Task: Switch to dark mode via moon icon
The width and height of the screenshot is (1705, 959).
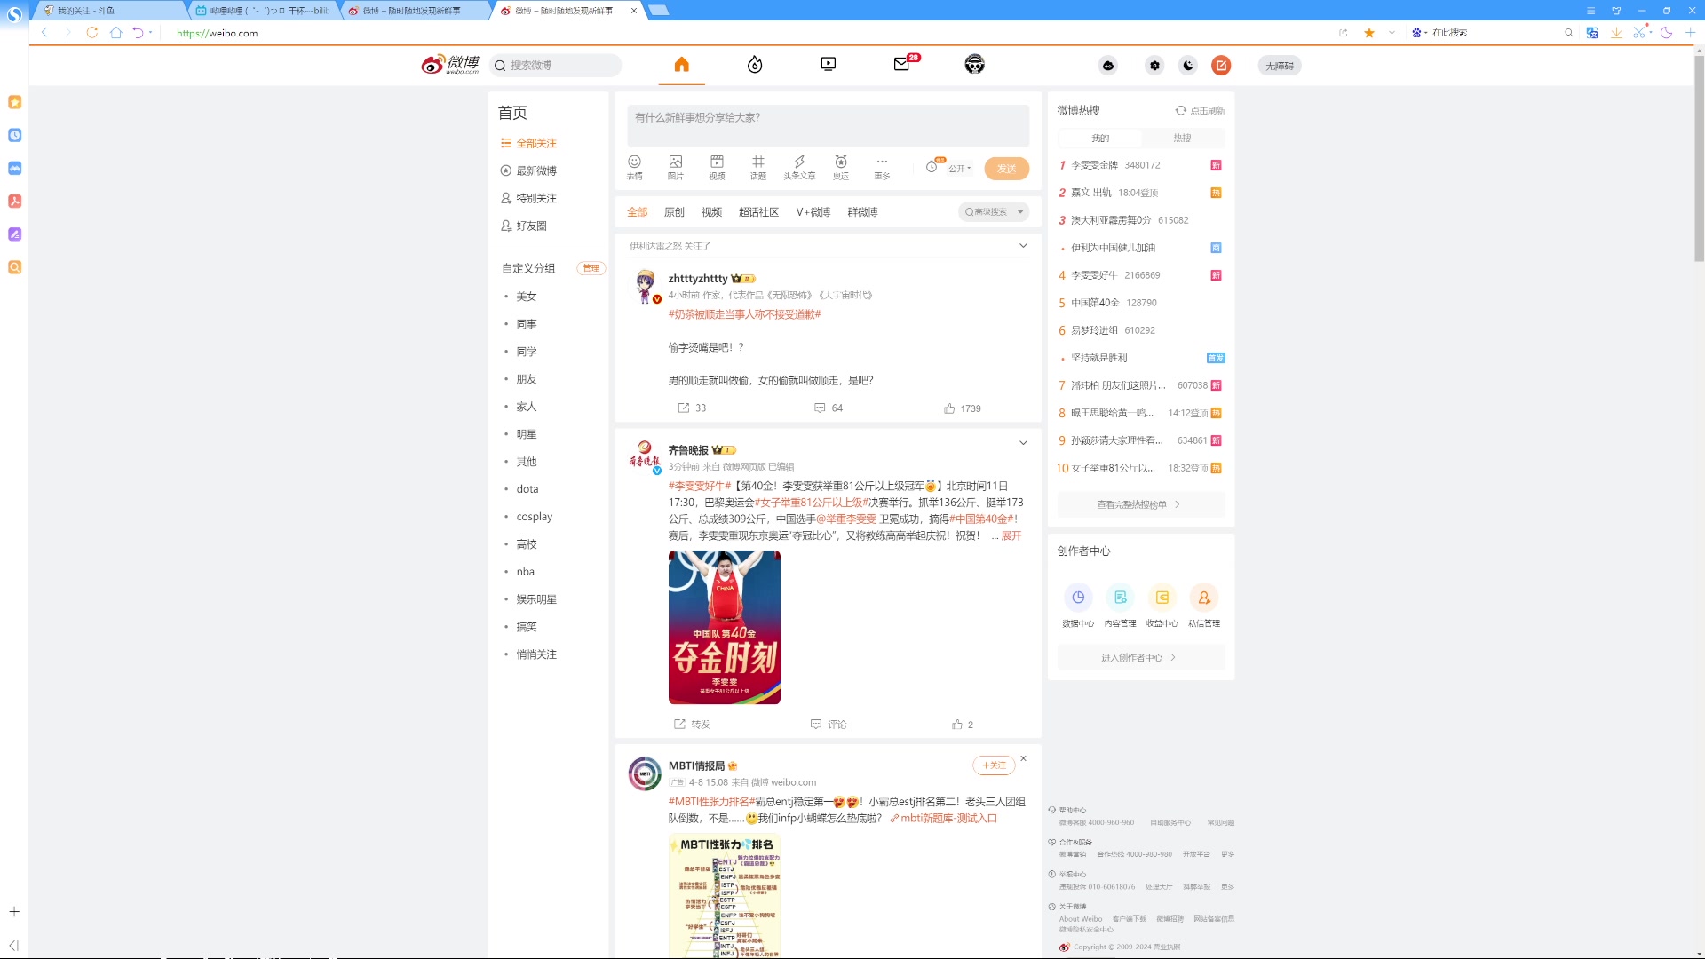Action: click(x=1188, y=65)
